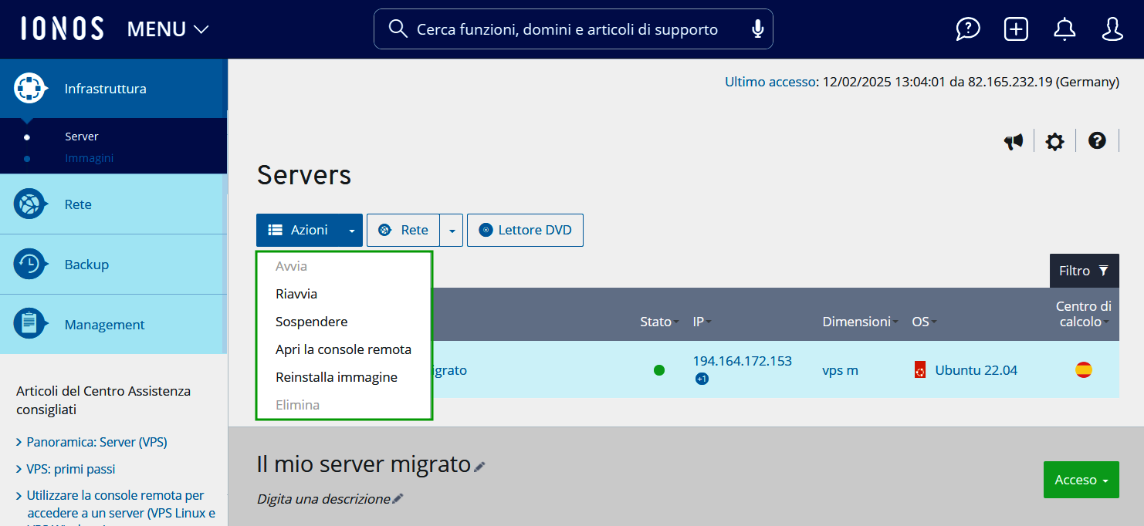Select Riavvia from the Azioni menu
Screen dimensions: 1144x526
tap(296, 294)
